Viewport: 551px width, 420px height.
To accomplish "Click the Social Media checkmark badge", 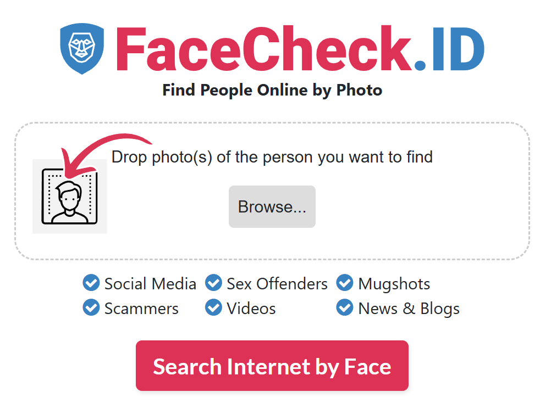I will pyautogui.click(x=91, y=283).
